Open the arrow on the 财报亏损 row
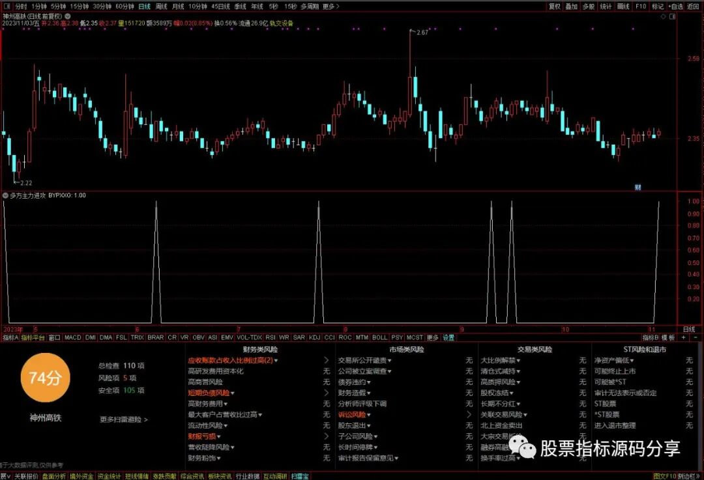The height and width of the screenshot is (480, 704). click(327, 436)
